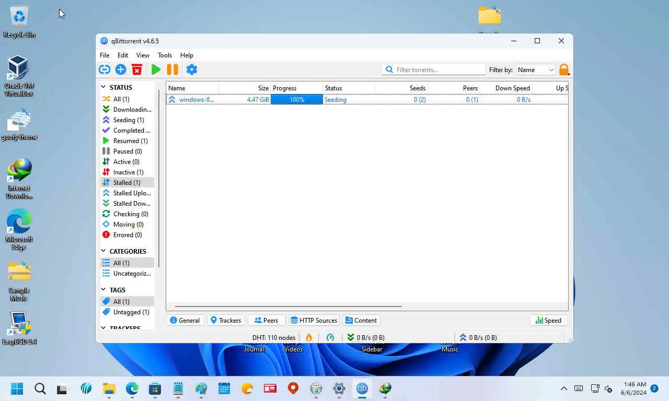Screen dimensions: 669x401
Task: Click the DHT: 110 nodes status text
Action: [x=274, y=337]
